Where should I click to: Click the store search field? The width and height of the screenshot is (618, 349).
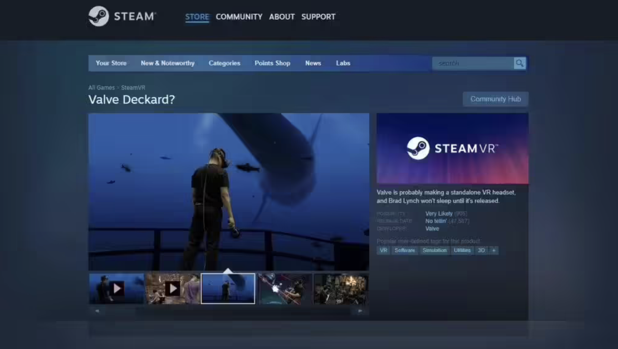point(473,63)
